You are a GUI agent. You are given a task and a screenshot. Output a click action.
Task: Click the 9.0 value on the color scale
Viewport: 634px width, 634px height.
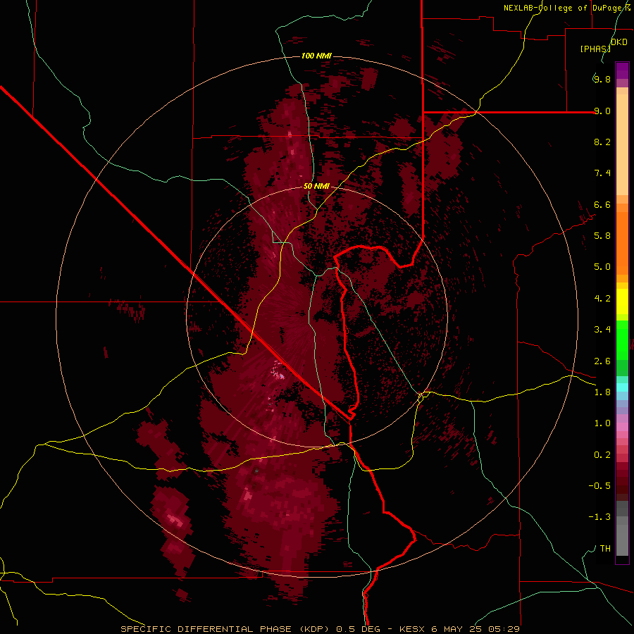tap(602, 111)
